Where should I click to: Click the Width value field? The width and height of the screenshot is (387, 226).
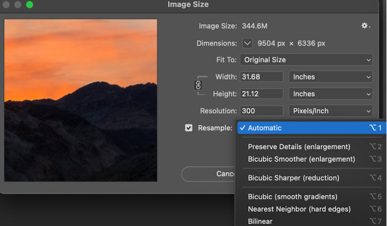261,77
